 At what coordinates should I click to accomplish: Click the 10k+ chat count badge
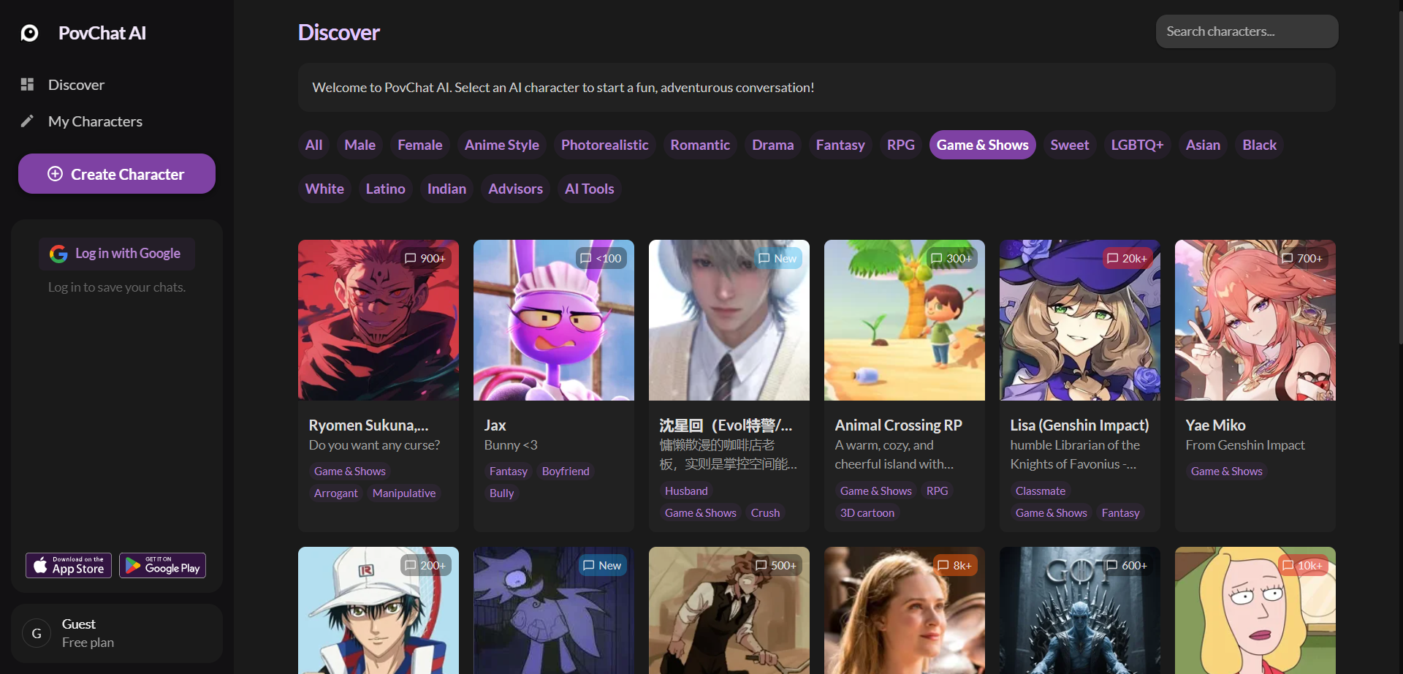coord(1303,565)
